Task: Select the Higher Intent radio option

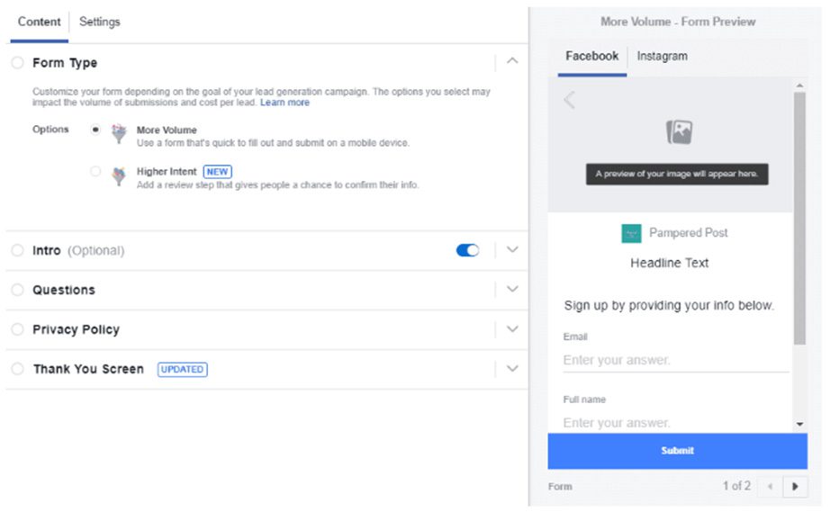Action: 95,171
